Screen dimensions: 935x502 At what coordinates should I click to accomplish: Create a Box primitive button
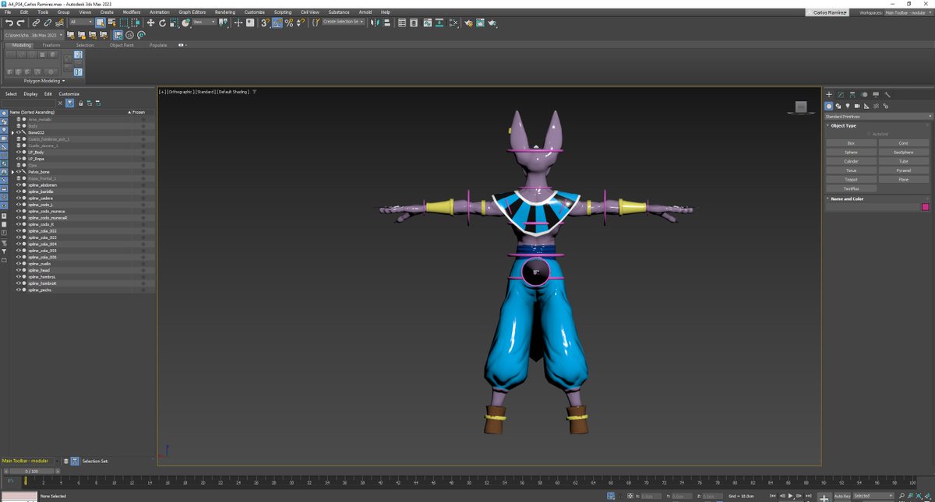(851, 143)
